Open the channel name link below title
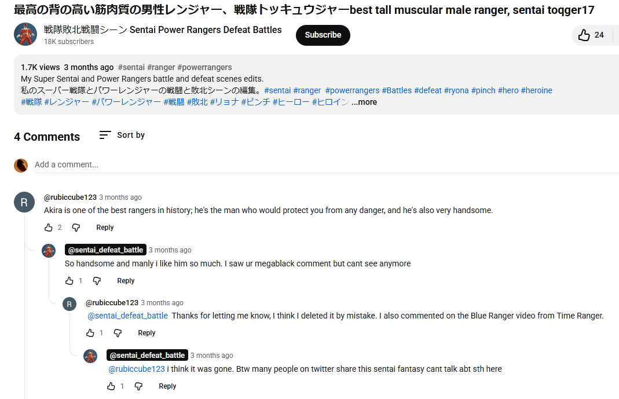This screenshot has width=619, height=399. (x=163, y=30)
